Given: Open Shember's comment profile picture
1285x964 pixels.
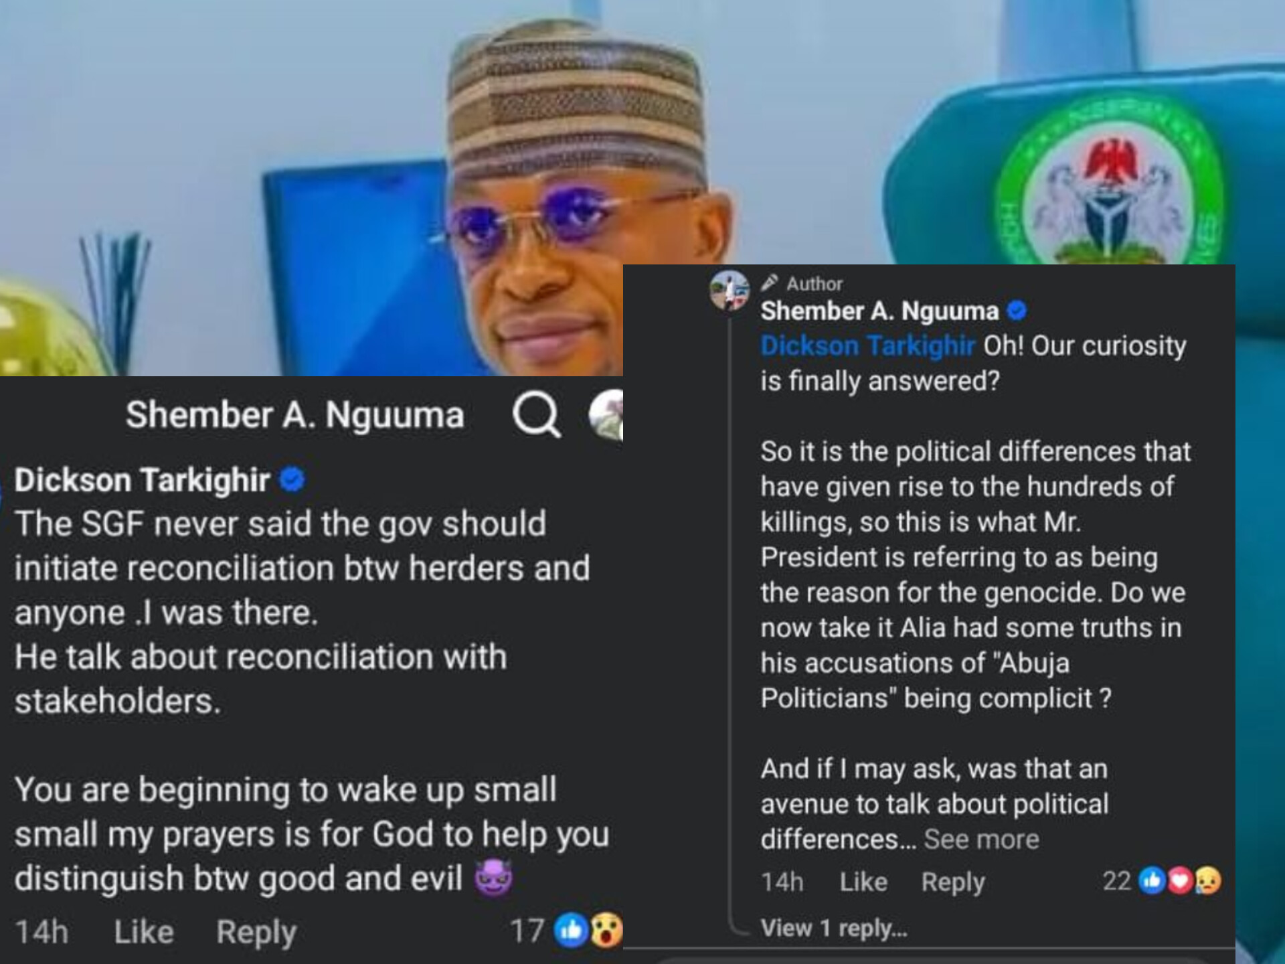Looking at the screenshot, I should 730,291.
